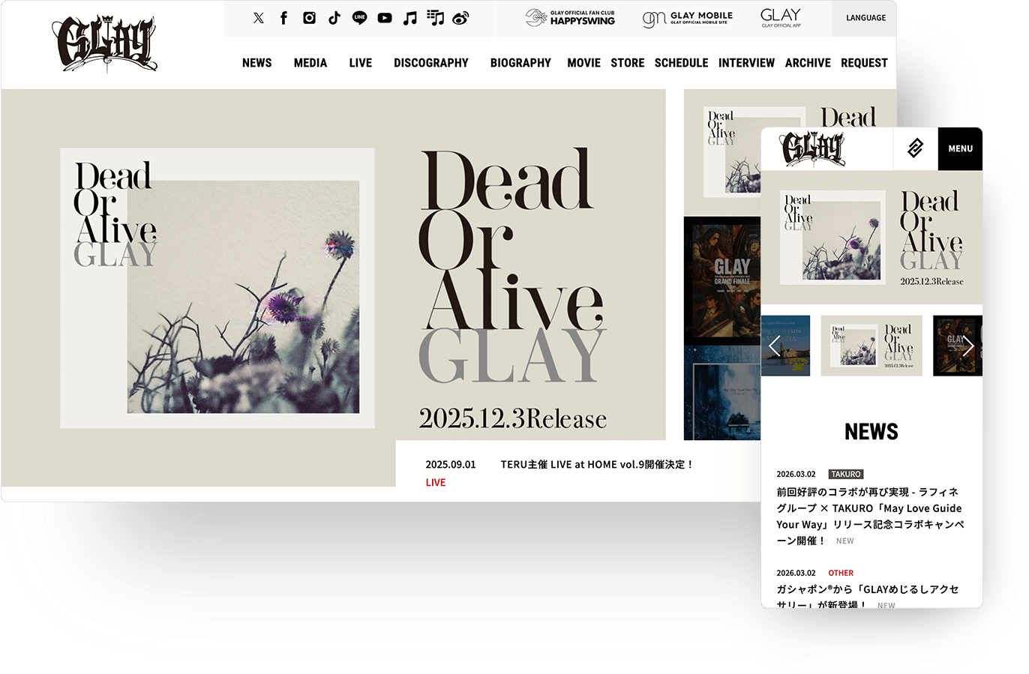The image size is (1029, 674).
Task: Open the LINE account icon
Action: (359, 17)
